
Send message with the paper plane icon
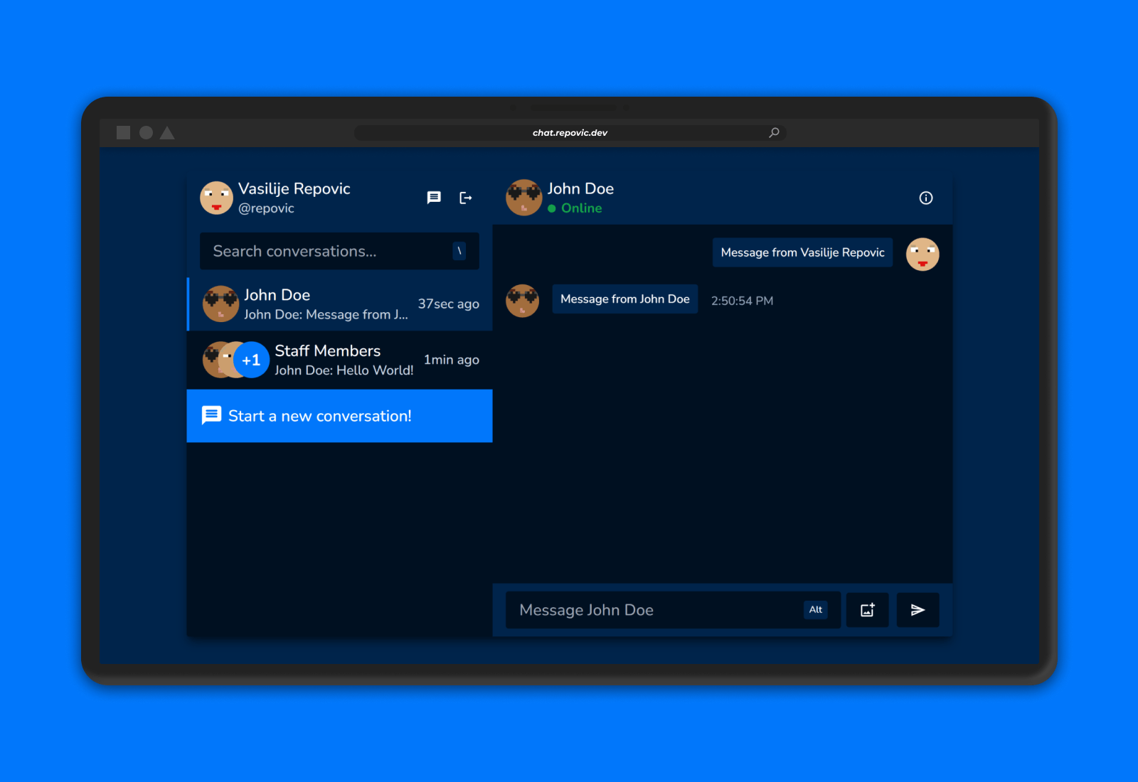click(x=918, y=610)
